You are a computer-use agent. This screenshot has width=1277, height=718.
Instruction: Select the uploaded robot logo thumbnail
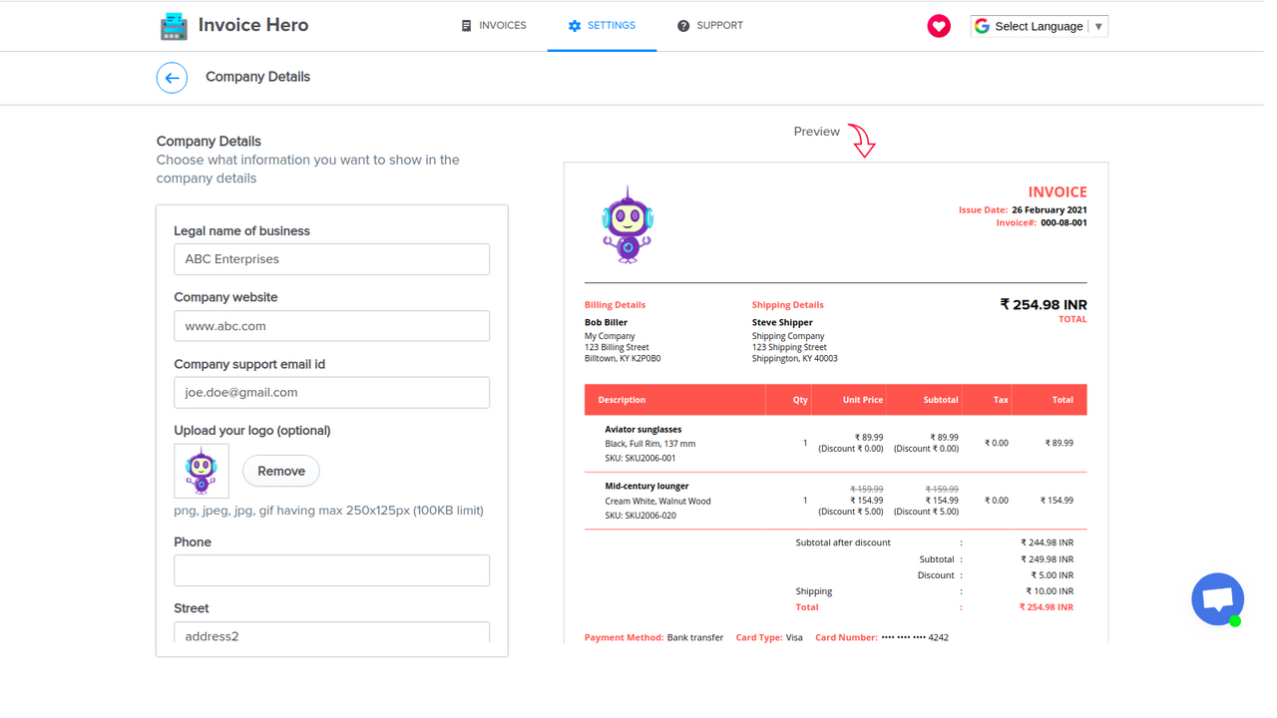pyautogui.click(x=202, y=470)
